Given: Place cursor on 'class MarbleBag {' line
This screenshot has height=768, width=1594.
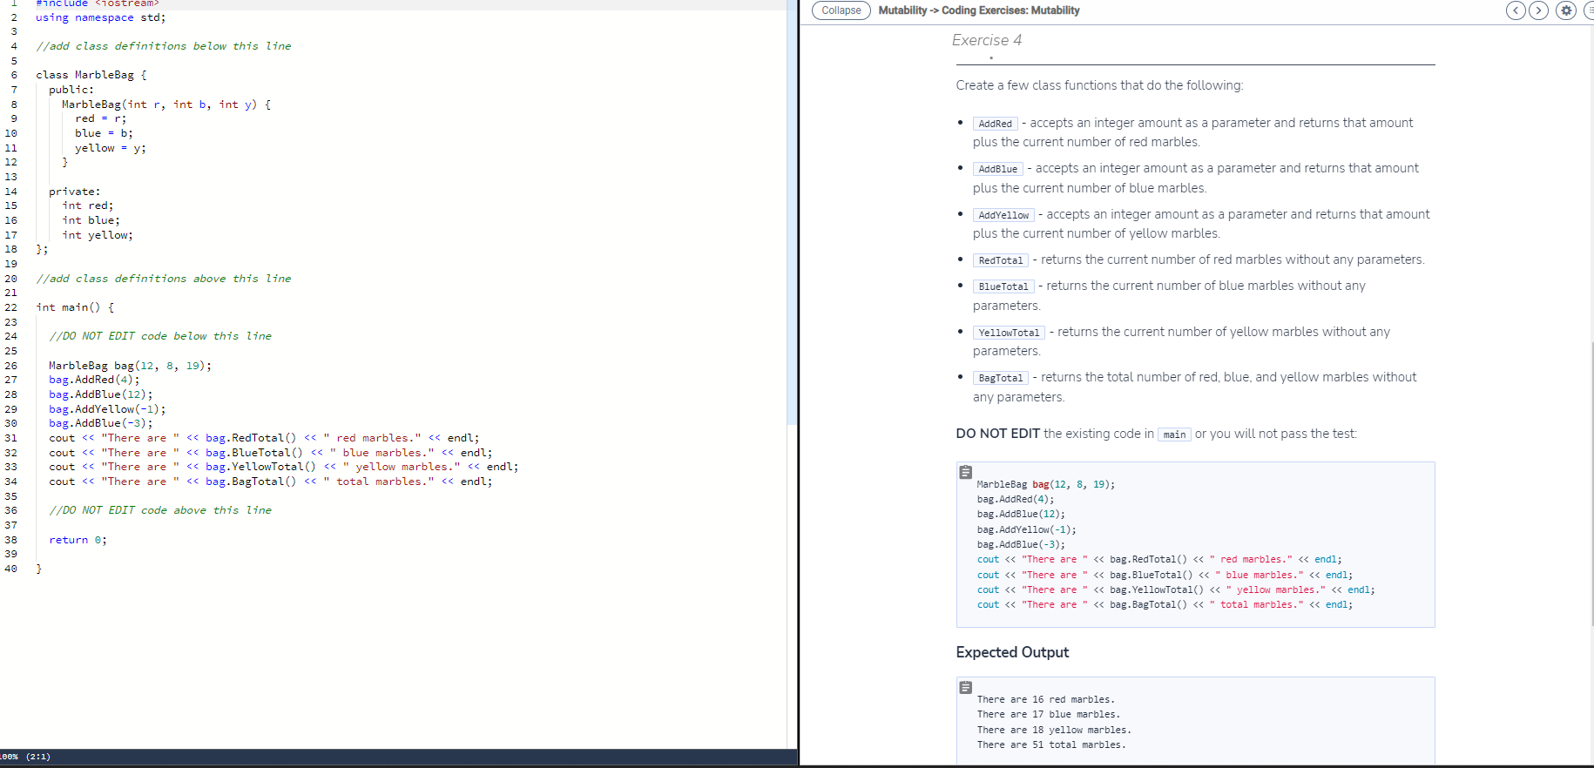Looking at the screenshot, I should 91,75.
